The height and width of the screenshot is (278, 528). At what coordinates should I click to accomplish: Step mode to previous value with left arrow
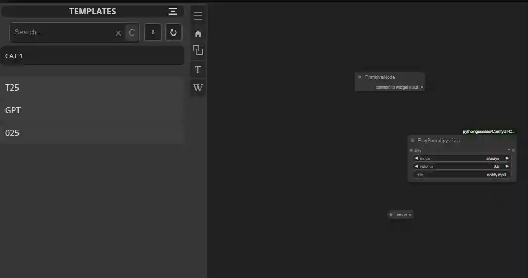(x=416, y=158)
